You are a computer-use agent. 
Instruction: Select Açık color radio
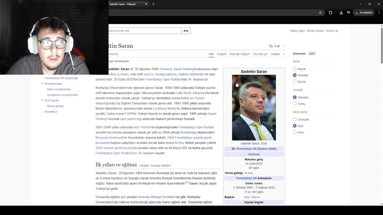tap(295, 126)
